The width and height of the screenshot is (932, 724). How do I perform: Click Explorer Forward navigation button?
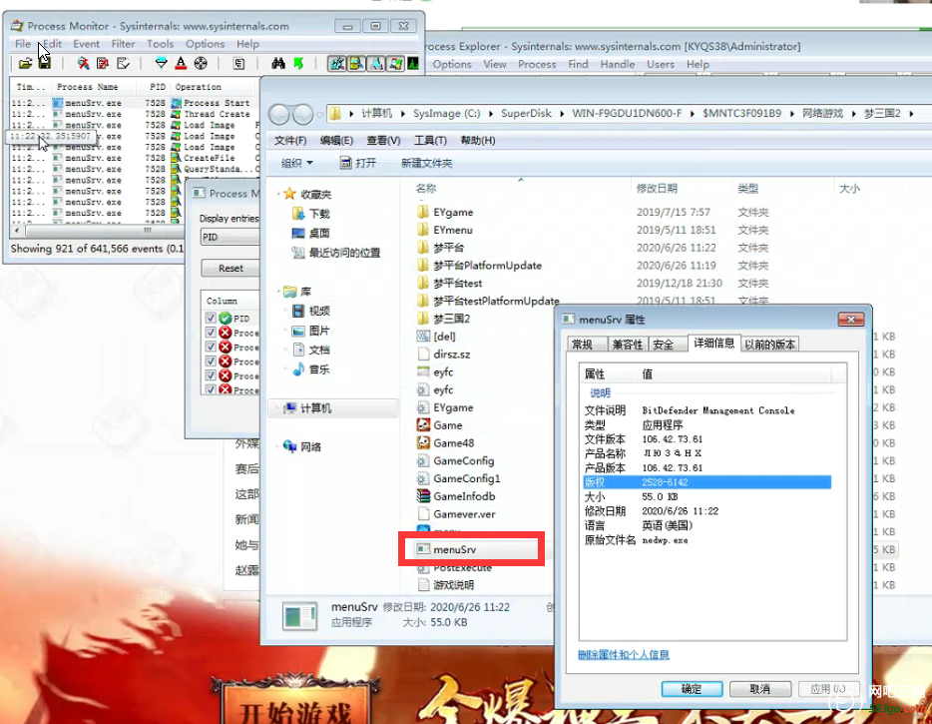click(x=302, y=114)
